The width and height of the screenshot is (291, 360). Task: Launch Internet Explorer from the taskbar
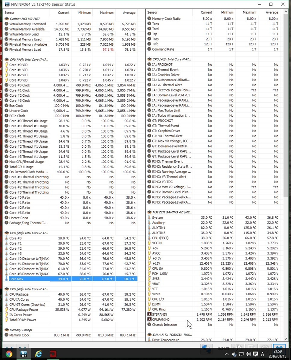pos(38,354)
